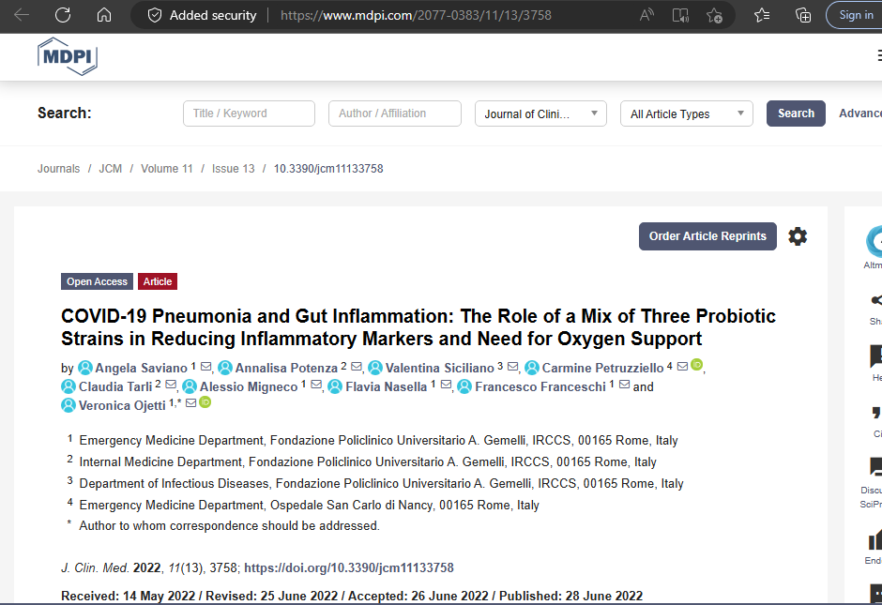Screen dimensions: 882x605
Task: Click the Received 14 May 2022 dates line
Action: [352, 596]
